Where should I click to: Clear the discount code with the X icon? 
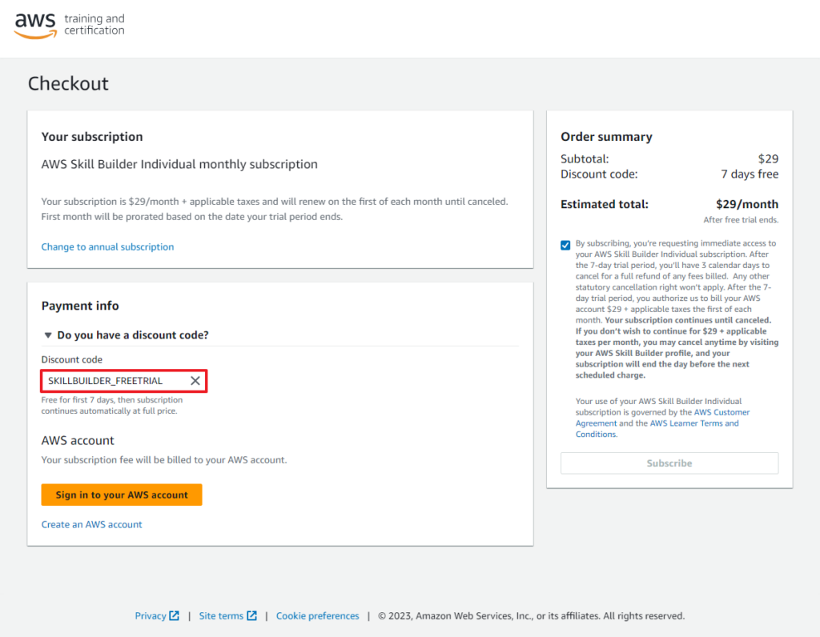(195, 380)
